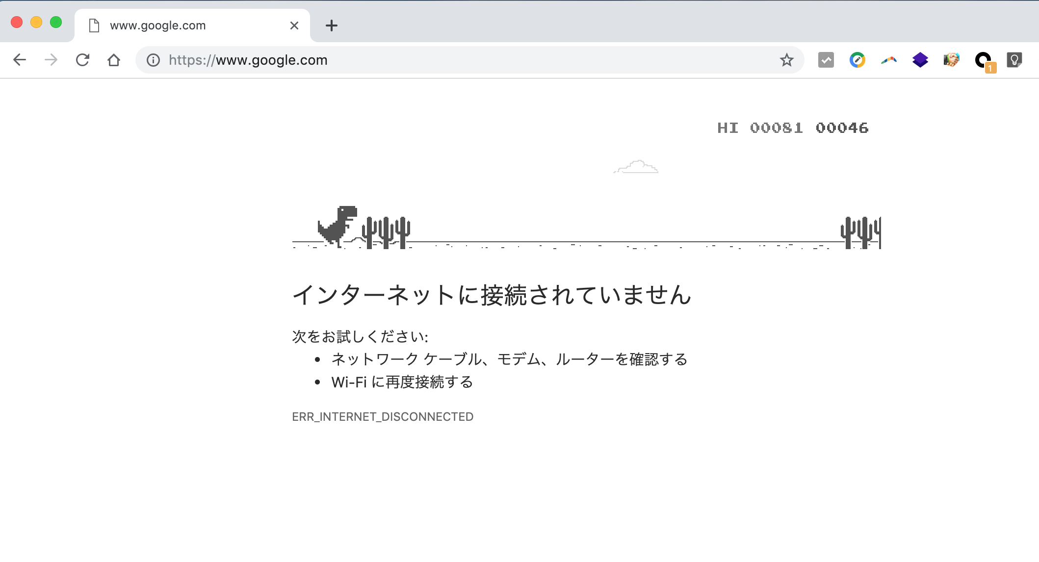This screenshot has width=1039, height=562.
Task: Click the ネットワーク ケーブル suggestion line
Action: (x=509, y=359)
